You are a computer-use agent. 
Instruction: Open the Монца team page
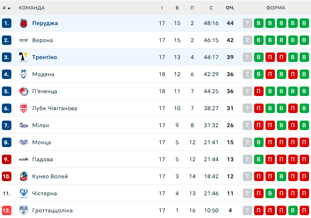pos(42,142)
